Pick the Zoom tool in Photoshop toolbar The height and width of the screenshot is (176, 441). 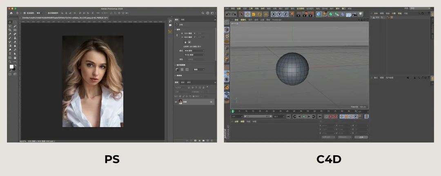(10, 62)
